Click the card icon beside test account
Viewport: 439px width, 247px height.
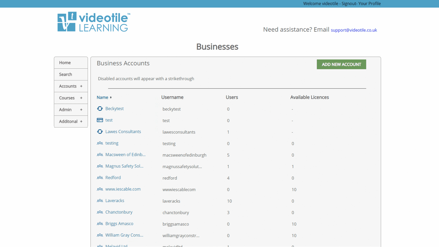pyautogui.click(x=100, y=120)
